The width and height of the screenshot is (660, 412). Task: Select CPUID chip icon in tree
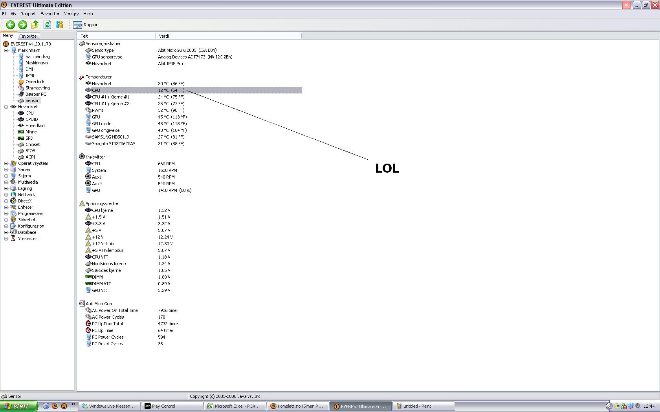coord(21,119)
